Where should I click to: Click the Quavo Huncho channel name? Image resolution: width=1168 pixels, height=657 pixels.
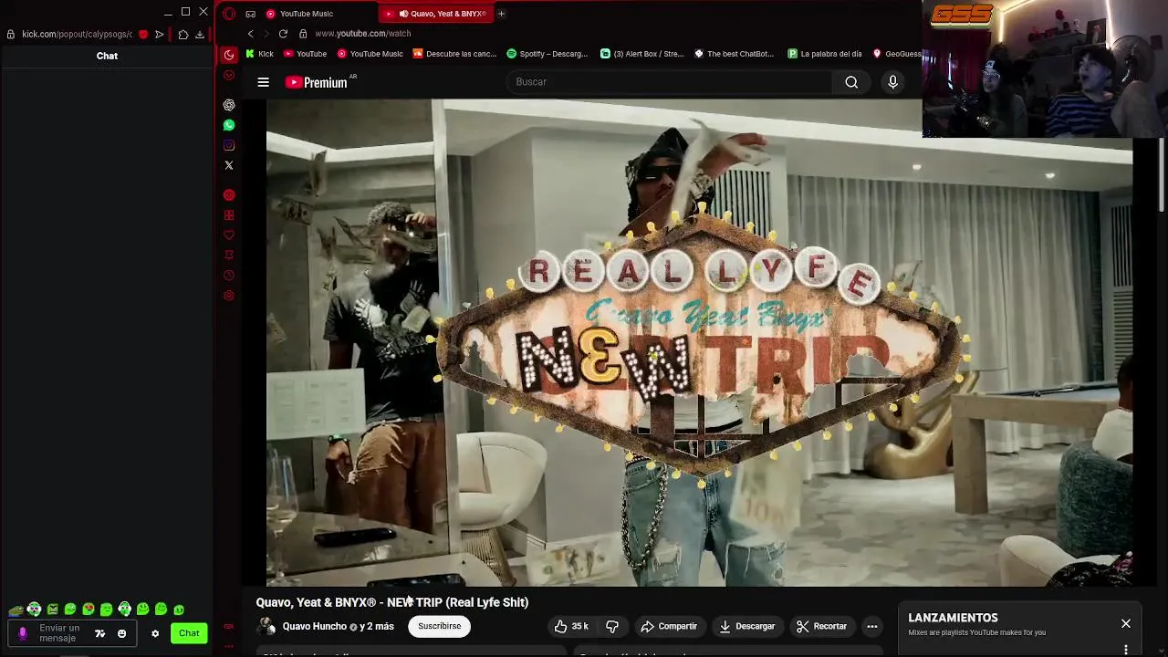pos(315,626)
